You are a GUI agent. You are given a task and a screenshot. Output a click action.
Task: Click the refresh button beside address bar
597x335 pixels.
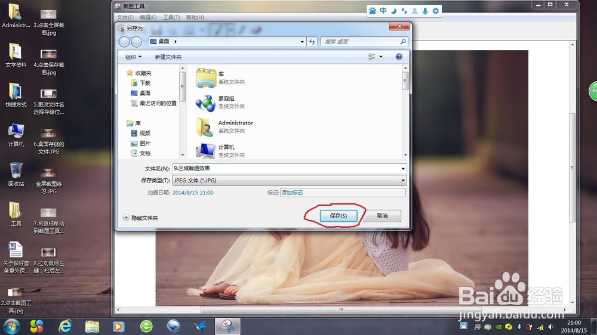pos(312,42)
